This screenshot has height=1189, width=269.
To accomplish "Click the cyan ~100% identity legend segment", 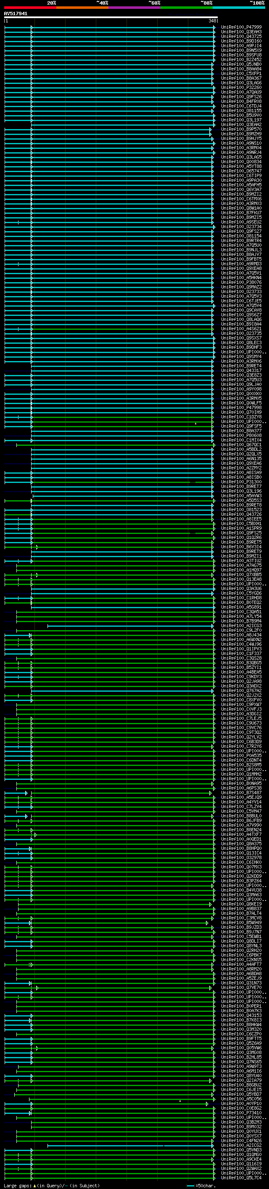I will [x=239, y=8].
